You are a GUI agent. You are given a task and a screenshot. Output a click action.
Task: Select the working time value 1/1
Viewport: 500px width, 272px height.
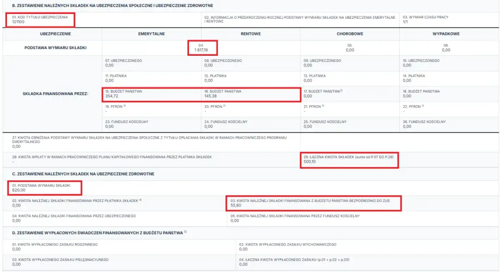coord(405,22)
